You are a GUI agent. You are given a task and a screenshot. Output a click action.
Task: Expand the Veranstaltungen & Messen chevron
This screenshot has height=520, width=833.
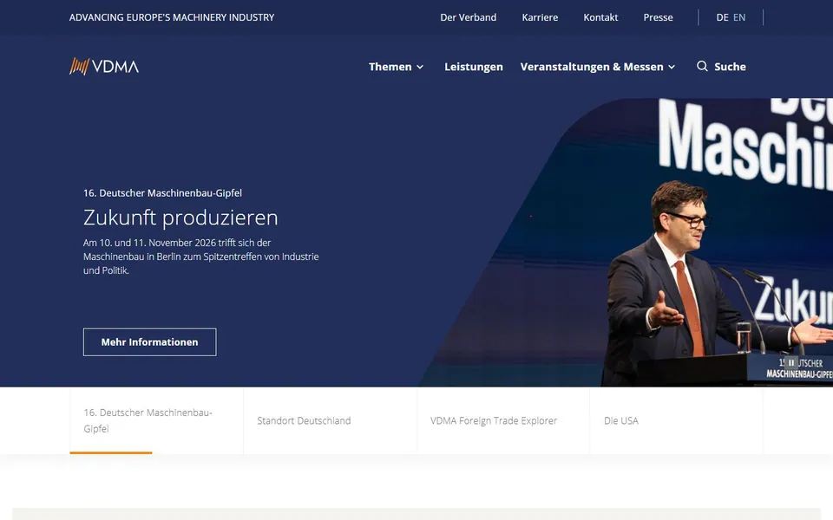click(672, 67)
